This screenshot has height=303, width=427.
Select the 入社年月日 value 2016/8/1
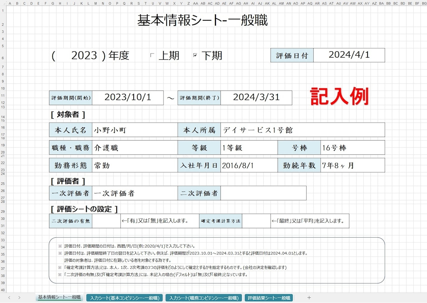[249, 165]
